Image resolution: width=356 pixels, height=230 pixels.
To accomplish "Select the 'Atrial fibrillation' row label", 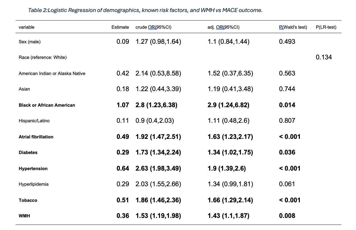I will point(36,137).
